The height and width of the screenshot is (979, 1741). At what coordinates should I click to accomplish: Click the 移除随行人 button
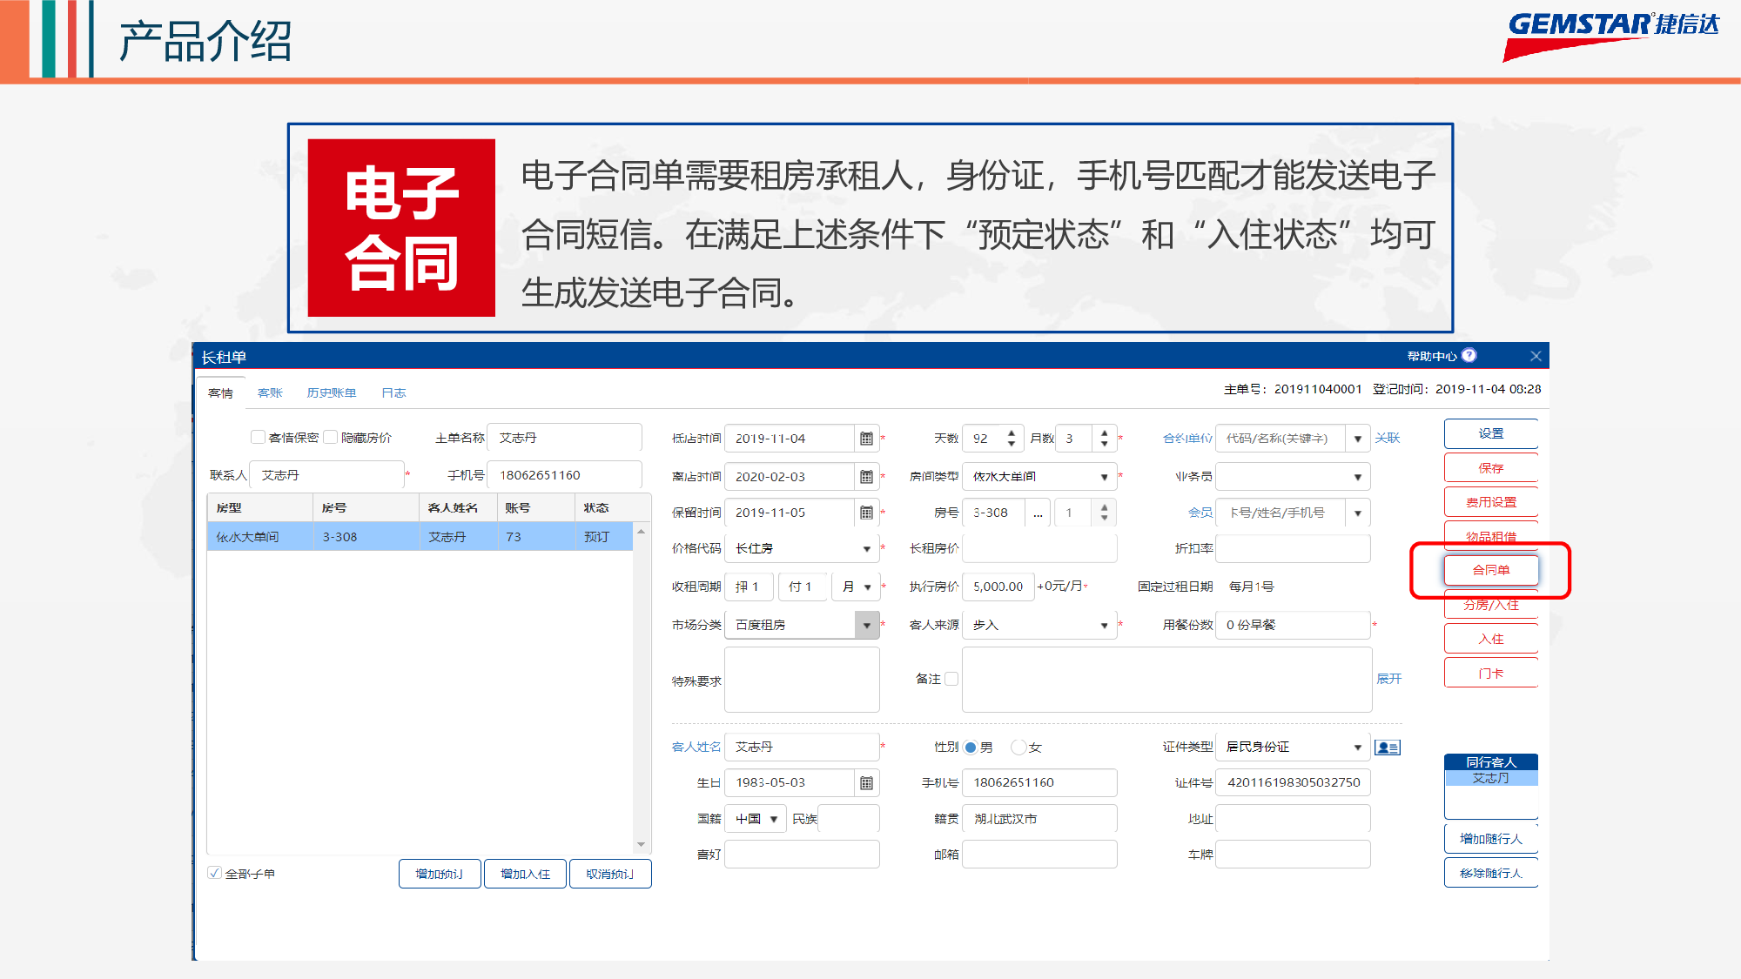point(1491,873)
